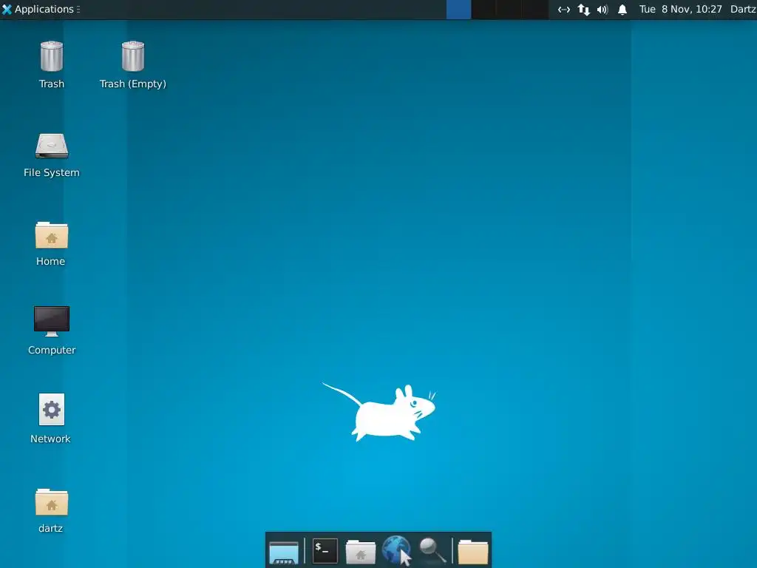Switch to the second workspace

[x=483, y=10]
